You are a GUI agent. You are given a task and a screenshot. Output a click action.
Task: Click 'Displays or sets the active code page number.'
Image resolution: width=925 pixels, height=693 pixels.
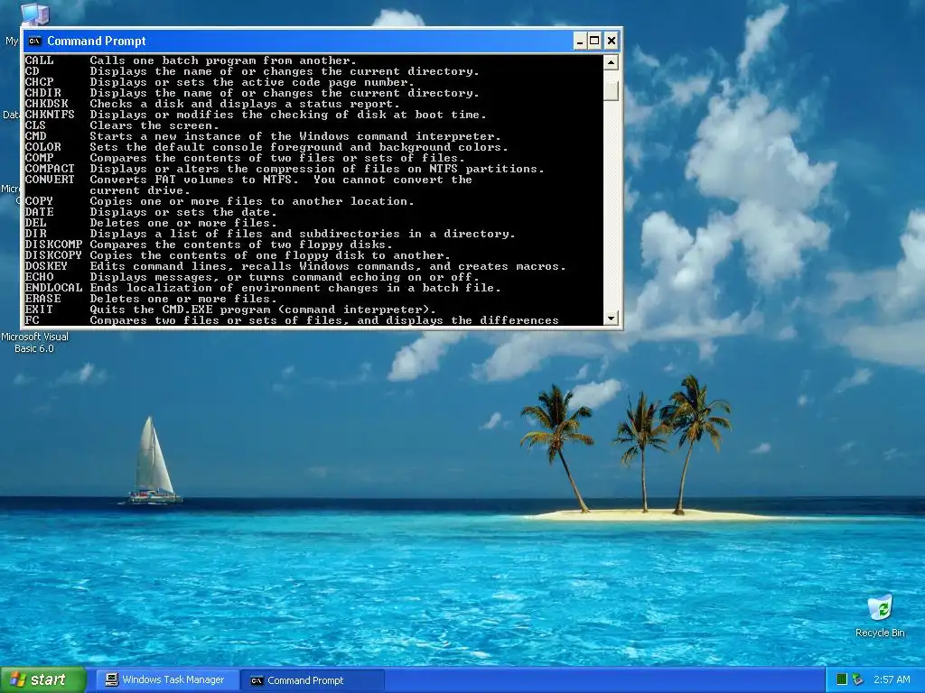[x=252, y=82]
